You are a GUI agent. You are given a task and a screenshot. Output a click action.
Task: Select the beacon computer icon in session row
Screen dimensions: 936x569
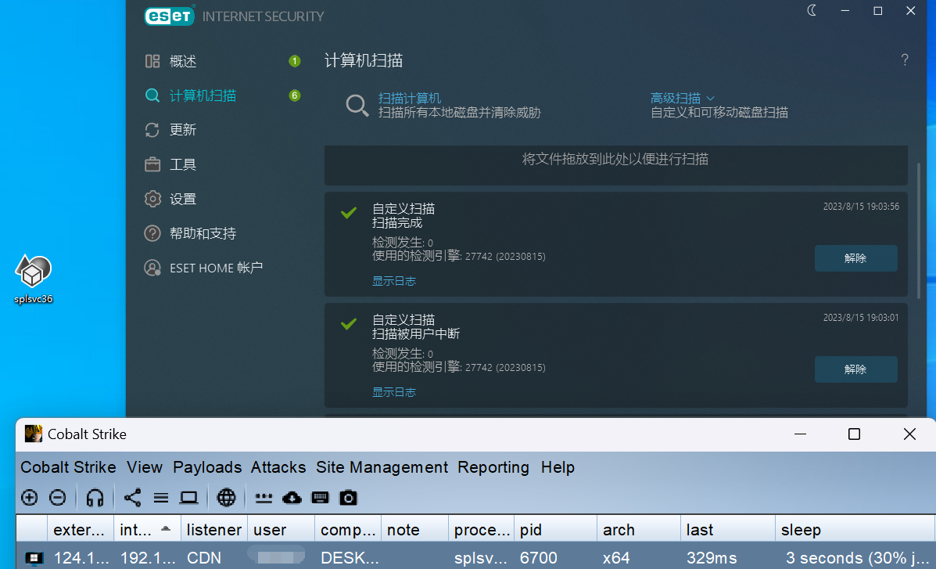[x=34, y=558]
